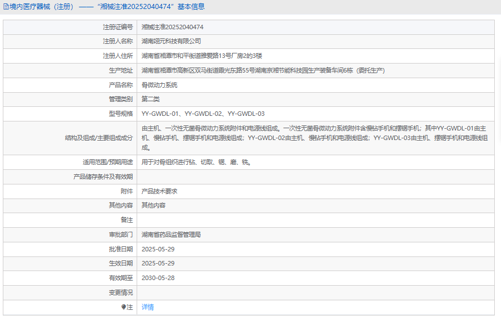Open the 详情 link

148,307
